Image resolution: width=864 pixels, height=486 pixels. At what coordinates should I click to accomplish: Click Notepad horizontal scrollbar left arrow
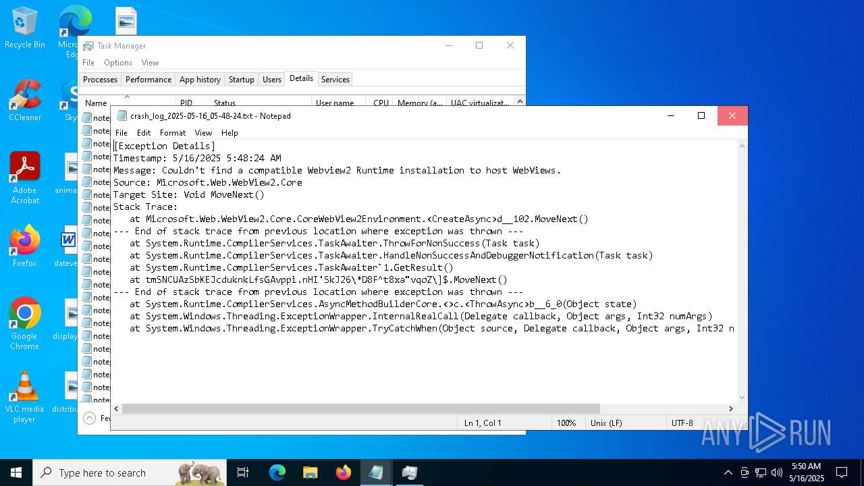(x=117, y=408)
